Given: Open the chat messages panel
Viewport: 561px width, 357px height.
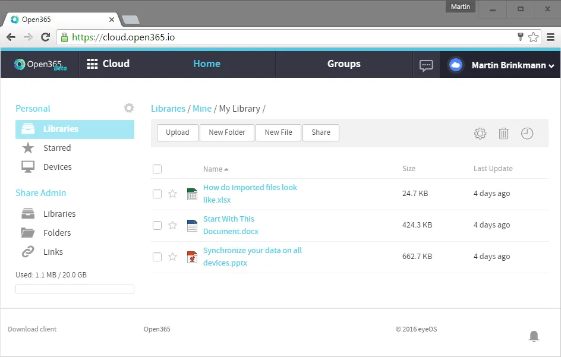Looking at the screenshot, I should point(426,65).
